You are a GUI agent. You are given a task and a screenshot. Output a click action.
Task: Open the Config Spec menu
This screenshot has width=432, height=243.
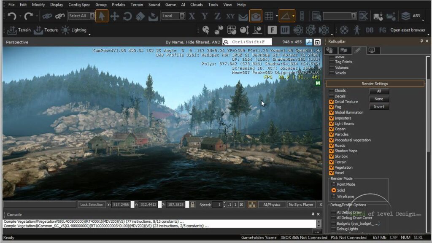tap(79, 5)
